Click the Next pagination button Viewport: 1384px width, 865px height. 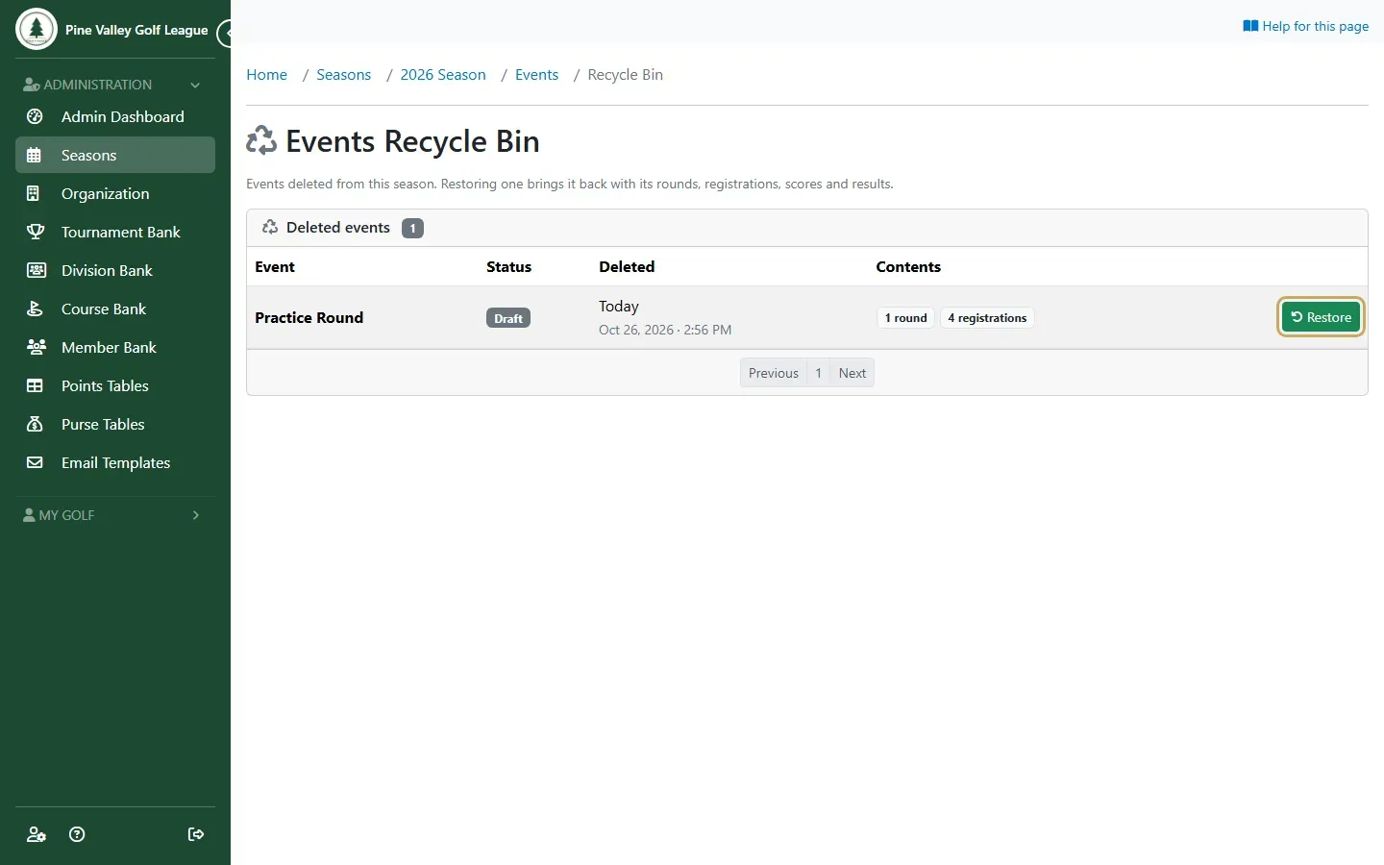pos(853,373)
